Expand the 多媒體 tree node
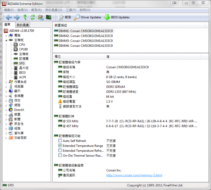Screen dimensions: 211x190 [x=6, y=96]
